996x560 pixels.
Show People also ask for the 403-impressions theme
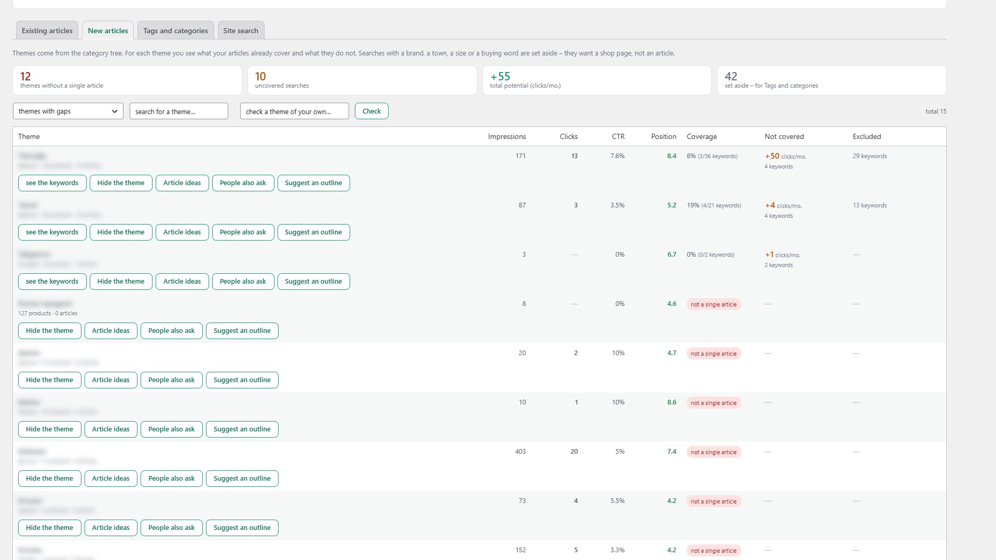pos(172,479)
